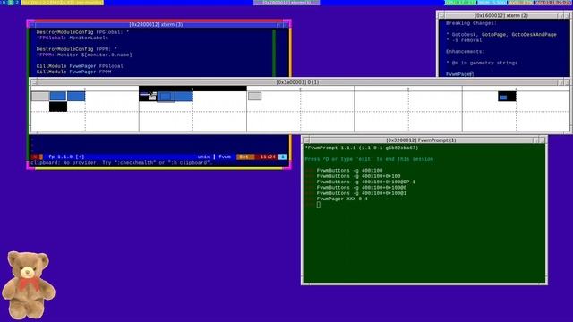The width and height of the screenshot is (573, 322).
Task: Click the green CPU status block
Action: click(460, 3)
